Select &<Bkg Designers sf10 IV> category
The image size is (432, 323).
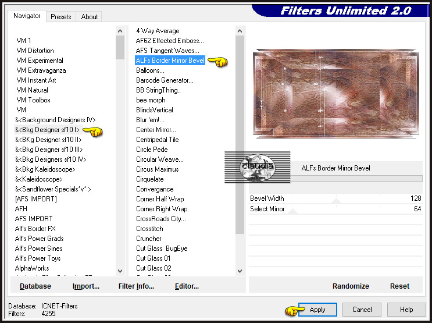pyautogui.click(x=51, y=159)
